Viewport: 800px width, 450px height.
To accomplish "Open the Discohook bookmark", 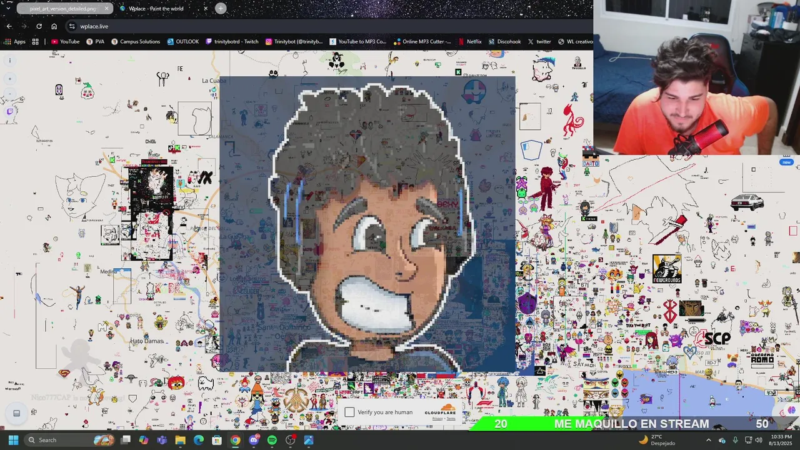I will (x=504, y=42).
